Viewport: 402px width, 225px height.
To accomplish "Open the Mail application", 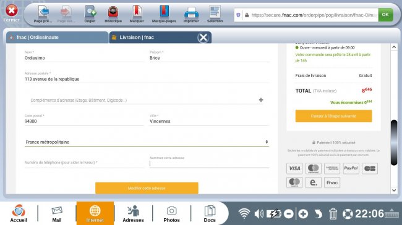I will tap(57, 213).
